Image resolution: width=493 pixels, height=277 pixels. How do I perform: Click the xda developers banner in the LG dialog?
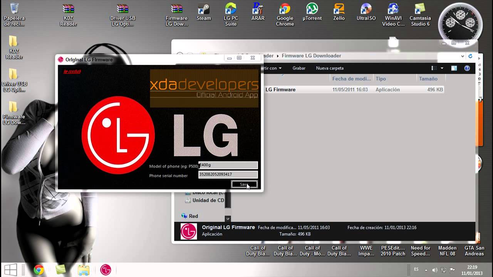[x=204, y=88]
